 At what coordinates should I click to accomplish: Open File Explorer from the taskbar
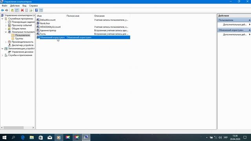point(32,137)
